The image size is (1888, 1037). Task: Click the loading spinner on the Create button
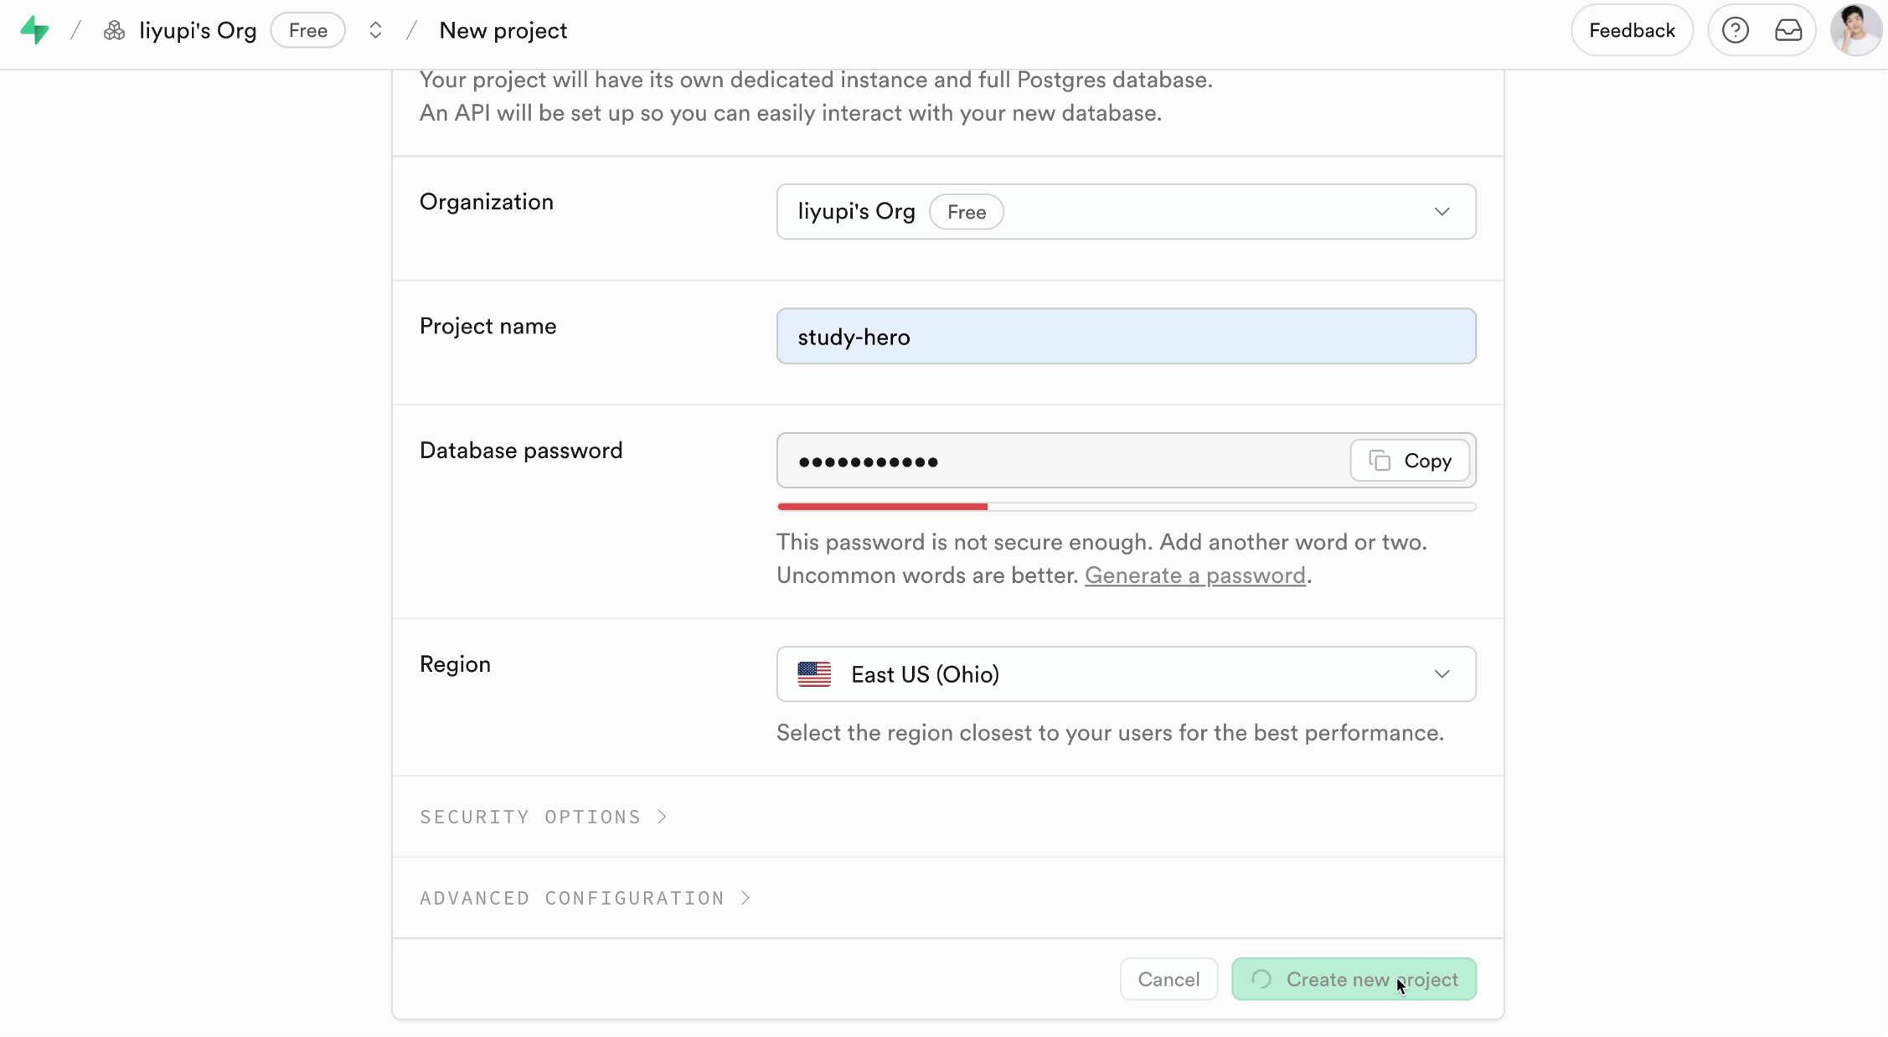click(1261, 979)
